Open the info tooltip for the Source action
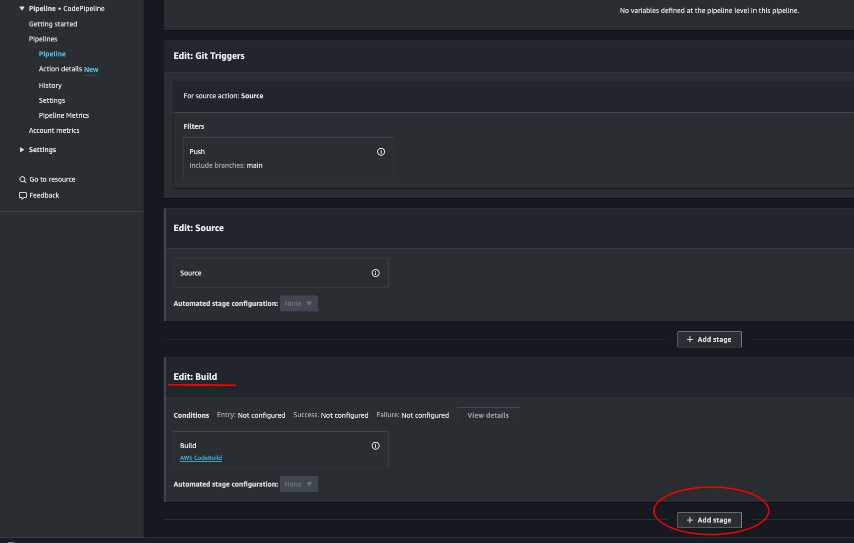 coord(375,273)
